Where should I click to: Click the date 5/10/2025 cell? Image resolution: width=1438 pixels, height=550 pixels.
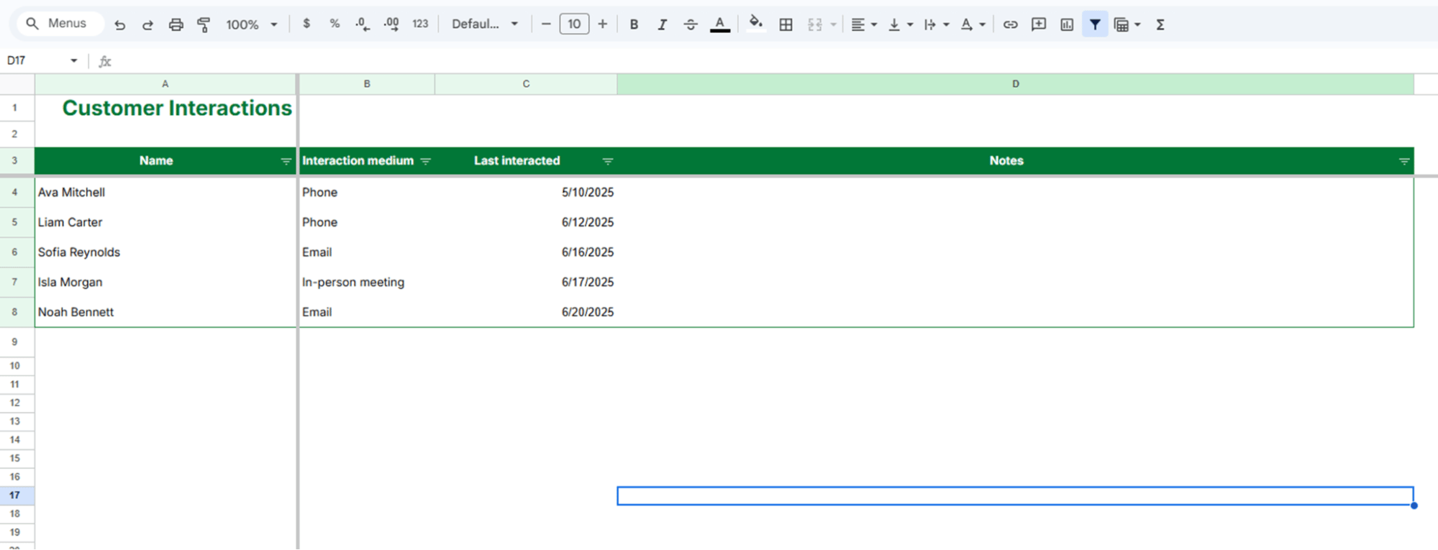click(526, 192)
